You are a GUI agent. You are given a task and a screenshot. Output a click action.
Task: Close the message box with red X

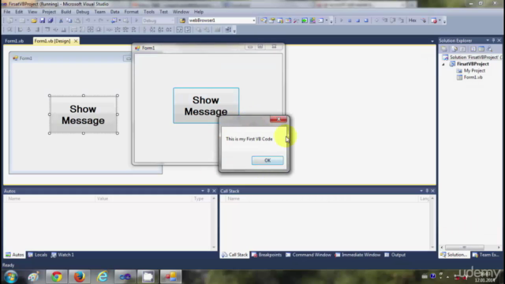click(279, 119)
